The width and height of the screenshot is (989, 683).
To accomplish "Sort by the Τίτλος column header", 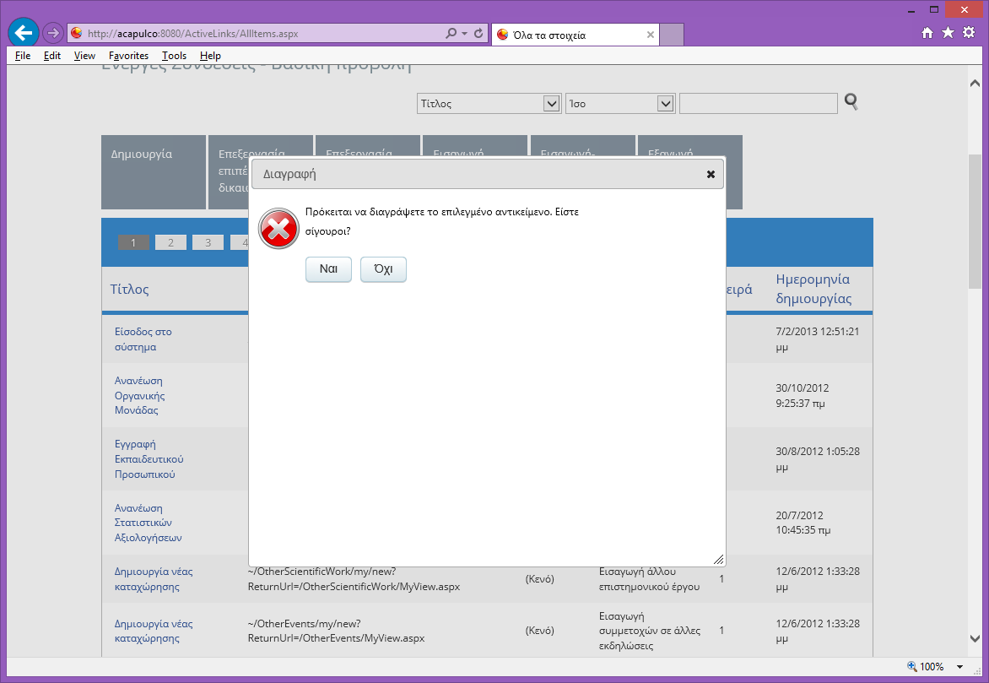I will 129,289.
